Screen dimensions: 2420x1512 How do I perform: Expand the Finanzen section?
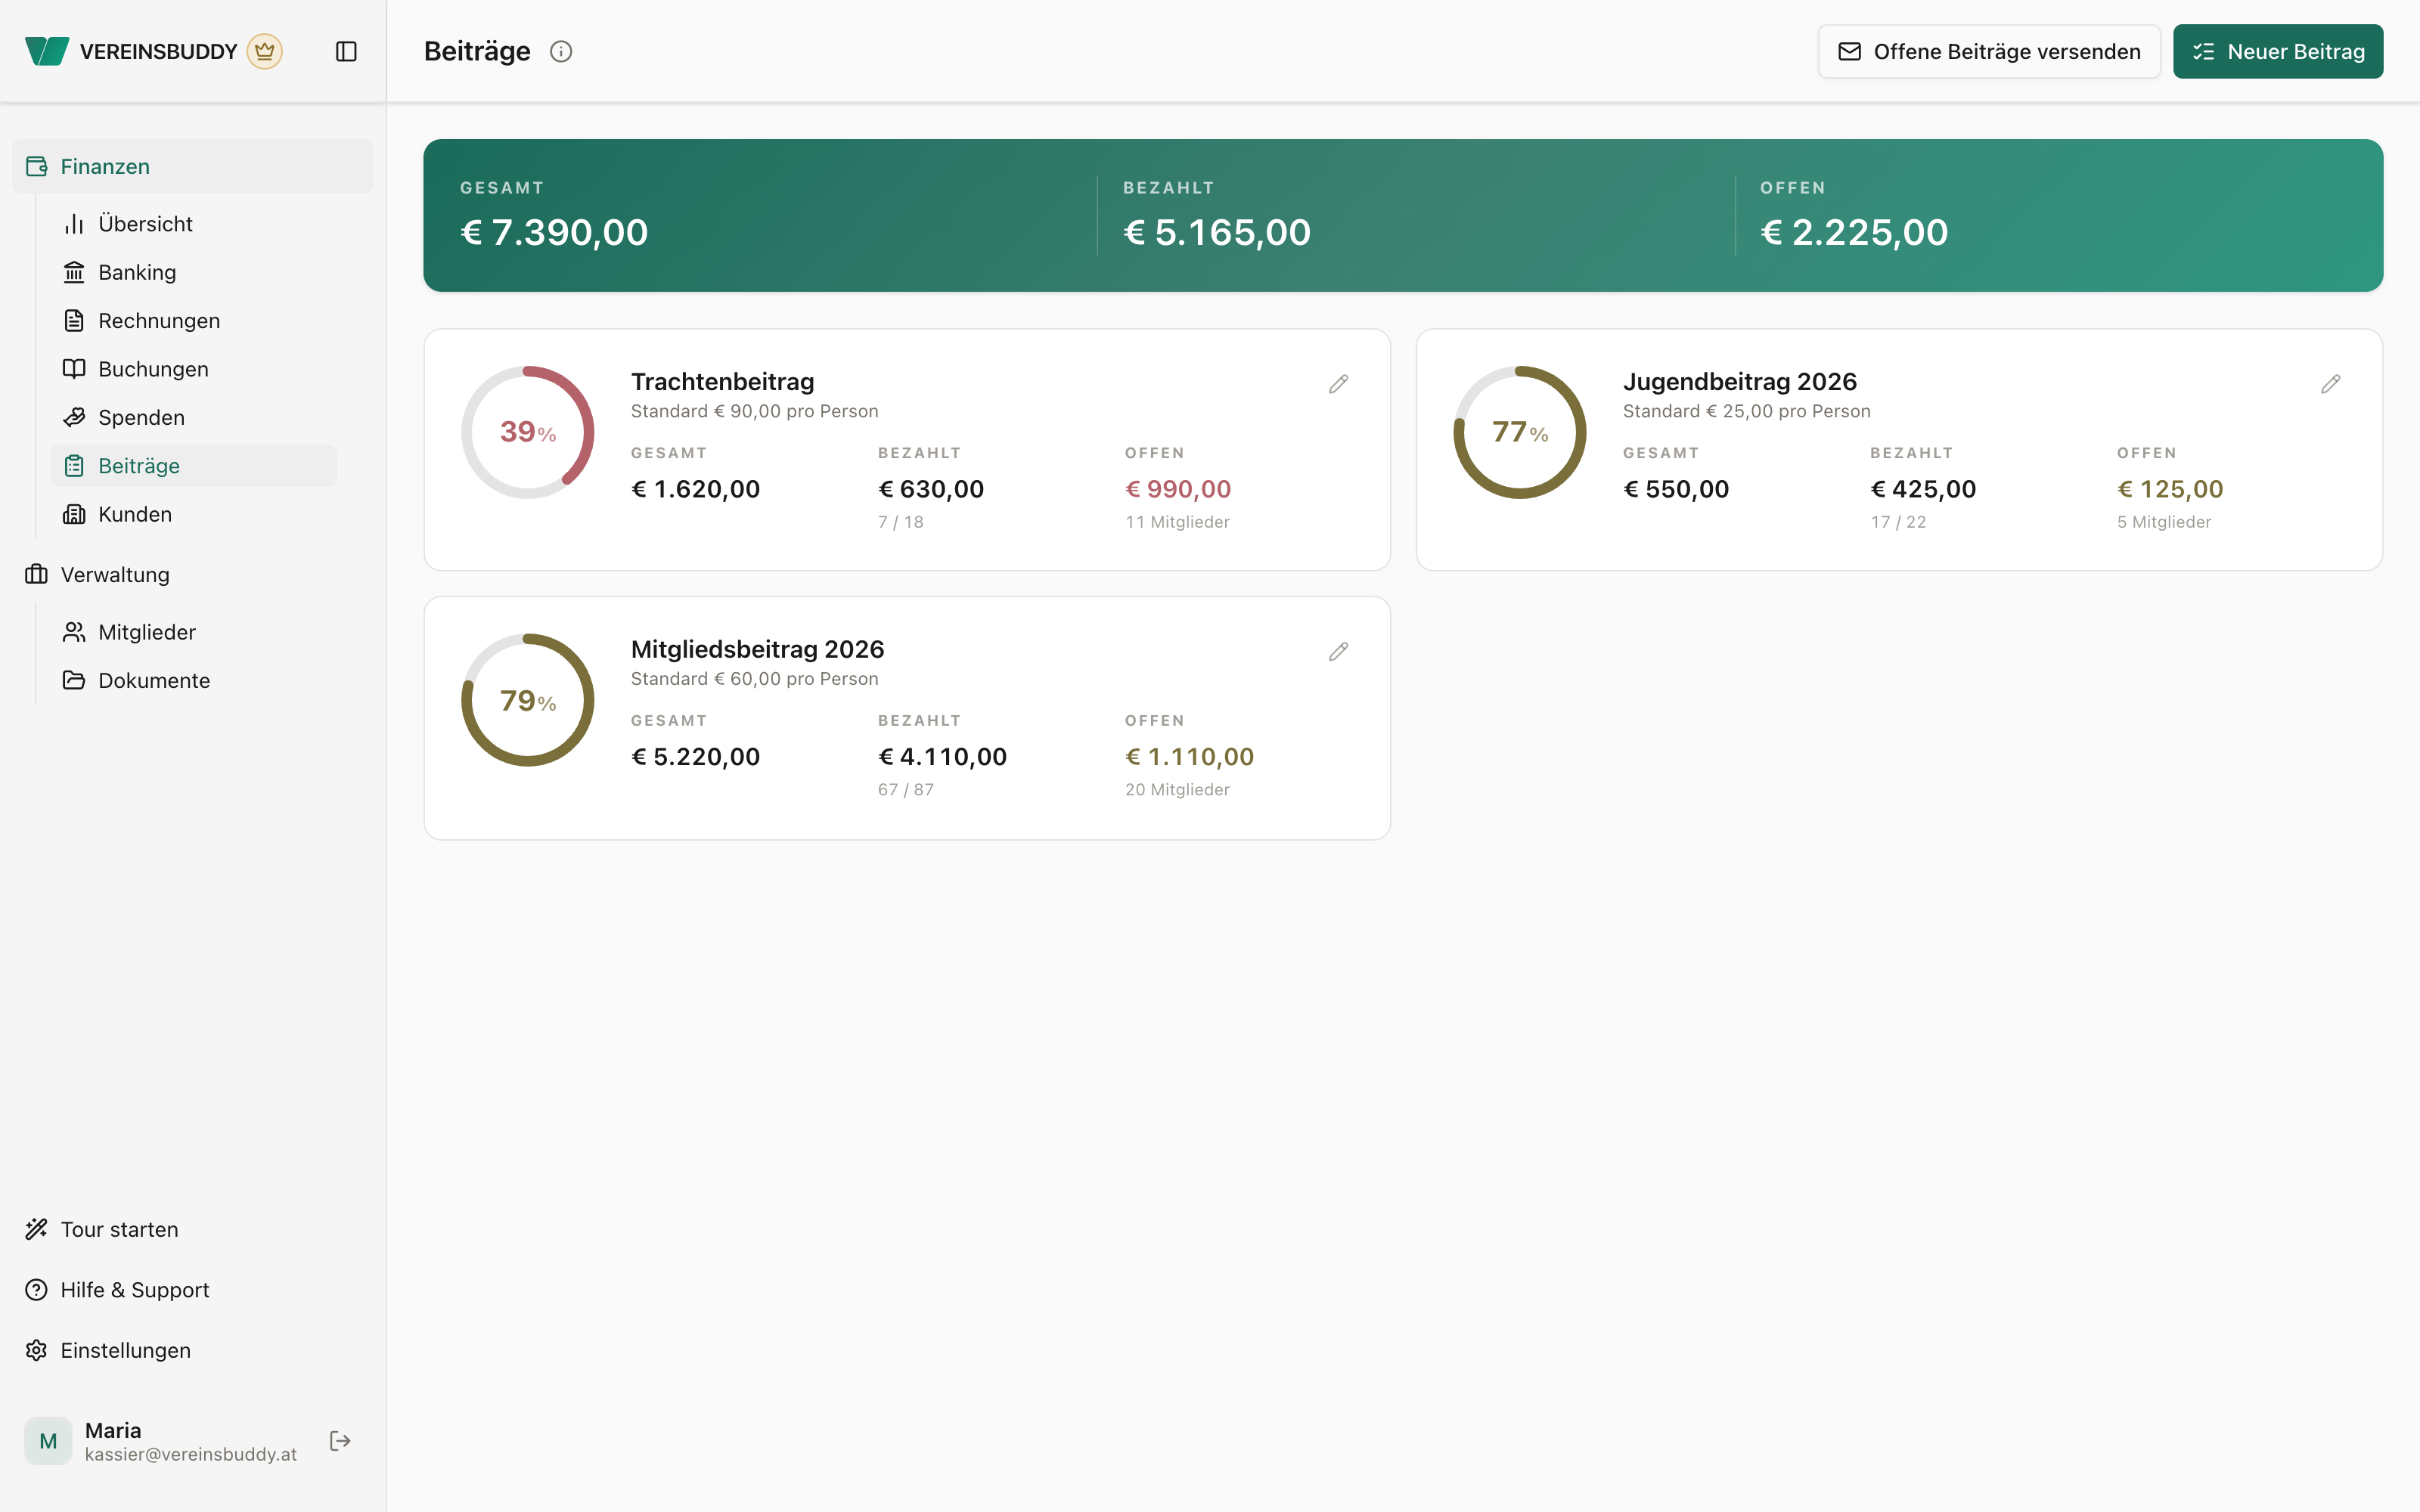pyautogui.click(x=192, y=166)
